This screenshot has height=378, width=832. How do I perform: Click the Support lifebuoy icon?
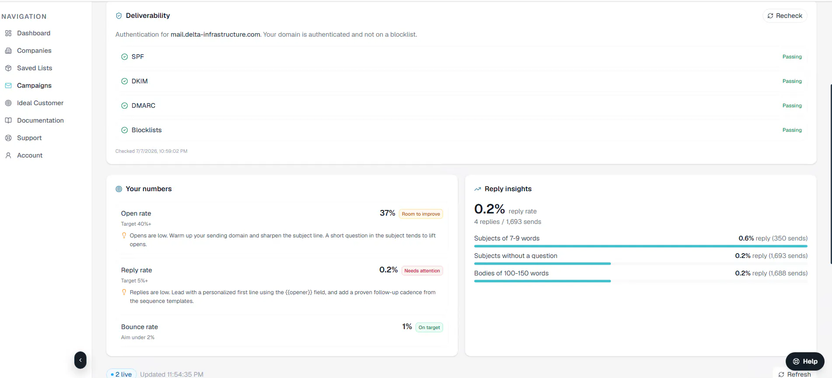point(8,138)
